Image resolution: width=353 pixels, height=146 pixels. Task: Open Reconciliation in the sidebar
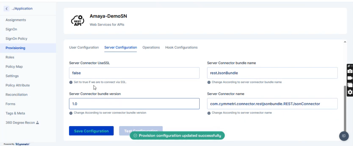[x=17, y=94]
